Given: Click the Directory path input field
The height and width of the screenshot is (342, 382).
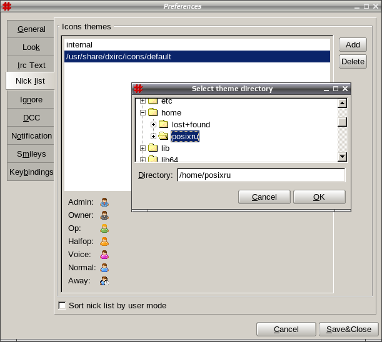Looking at the screenshot, I should 261,175.
